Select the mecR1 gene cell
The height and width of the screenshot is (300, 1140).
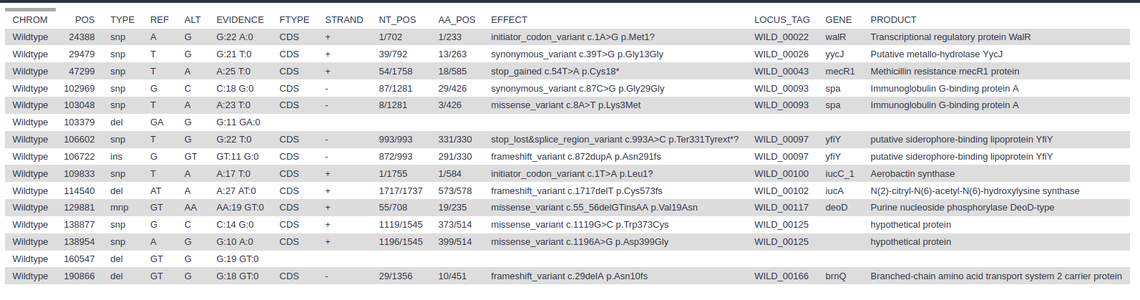pyautogui.click(x=839, y=72)
